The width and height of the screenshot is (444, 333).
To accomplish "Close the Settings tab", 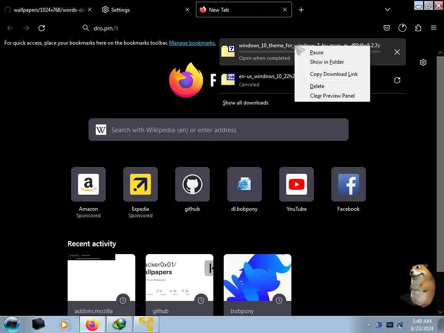I will (187, 10).
